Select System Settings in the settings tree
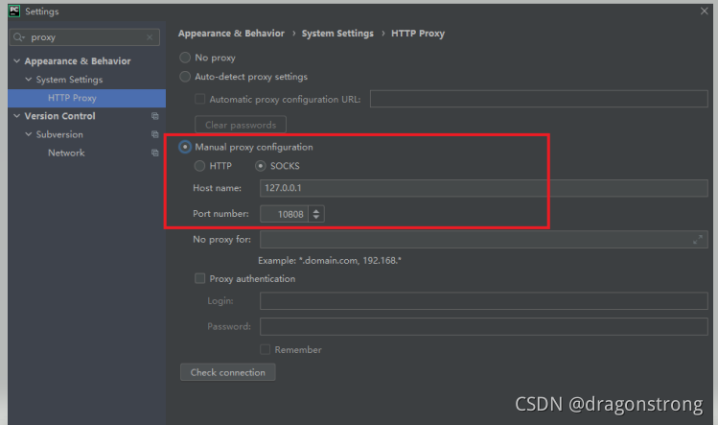Viewport: 718px width, 425px height. [69, 80]
